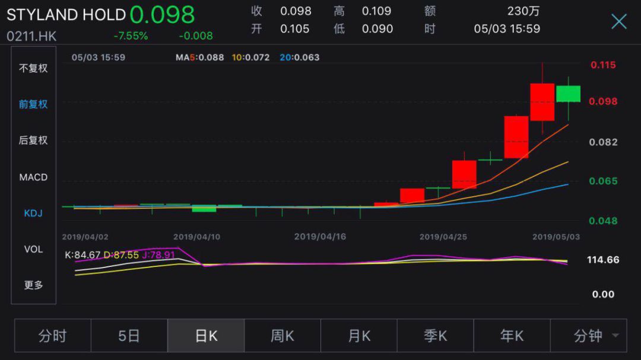Switch indicator to MACD
Image resolution: width=641 pixels, height=360 pixels.
33,177
